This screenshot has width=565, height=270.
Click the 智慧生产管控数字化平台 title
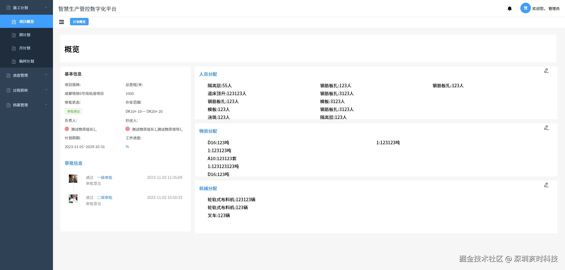point(87,9)
